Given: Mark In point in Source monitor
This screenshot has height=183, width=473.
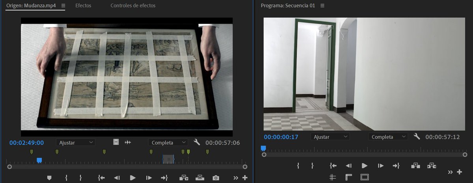Looking at the screenshot, I should (66, 178).
